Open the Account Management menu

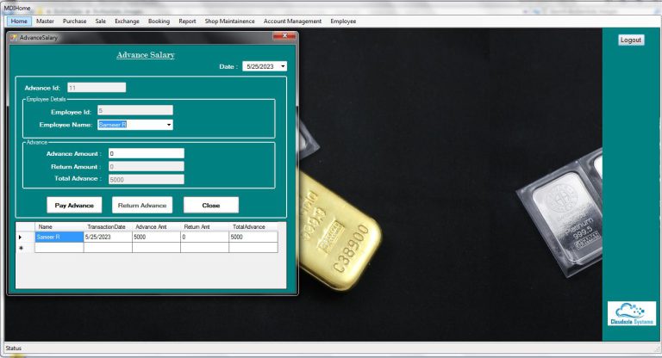click(292, 21)
